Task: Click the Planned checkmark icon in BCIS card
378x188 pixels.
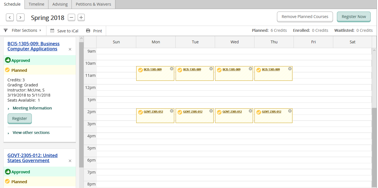Action: (7, 70)
